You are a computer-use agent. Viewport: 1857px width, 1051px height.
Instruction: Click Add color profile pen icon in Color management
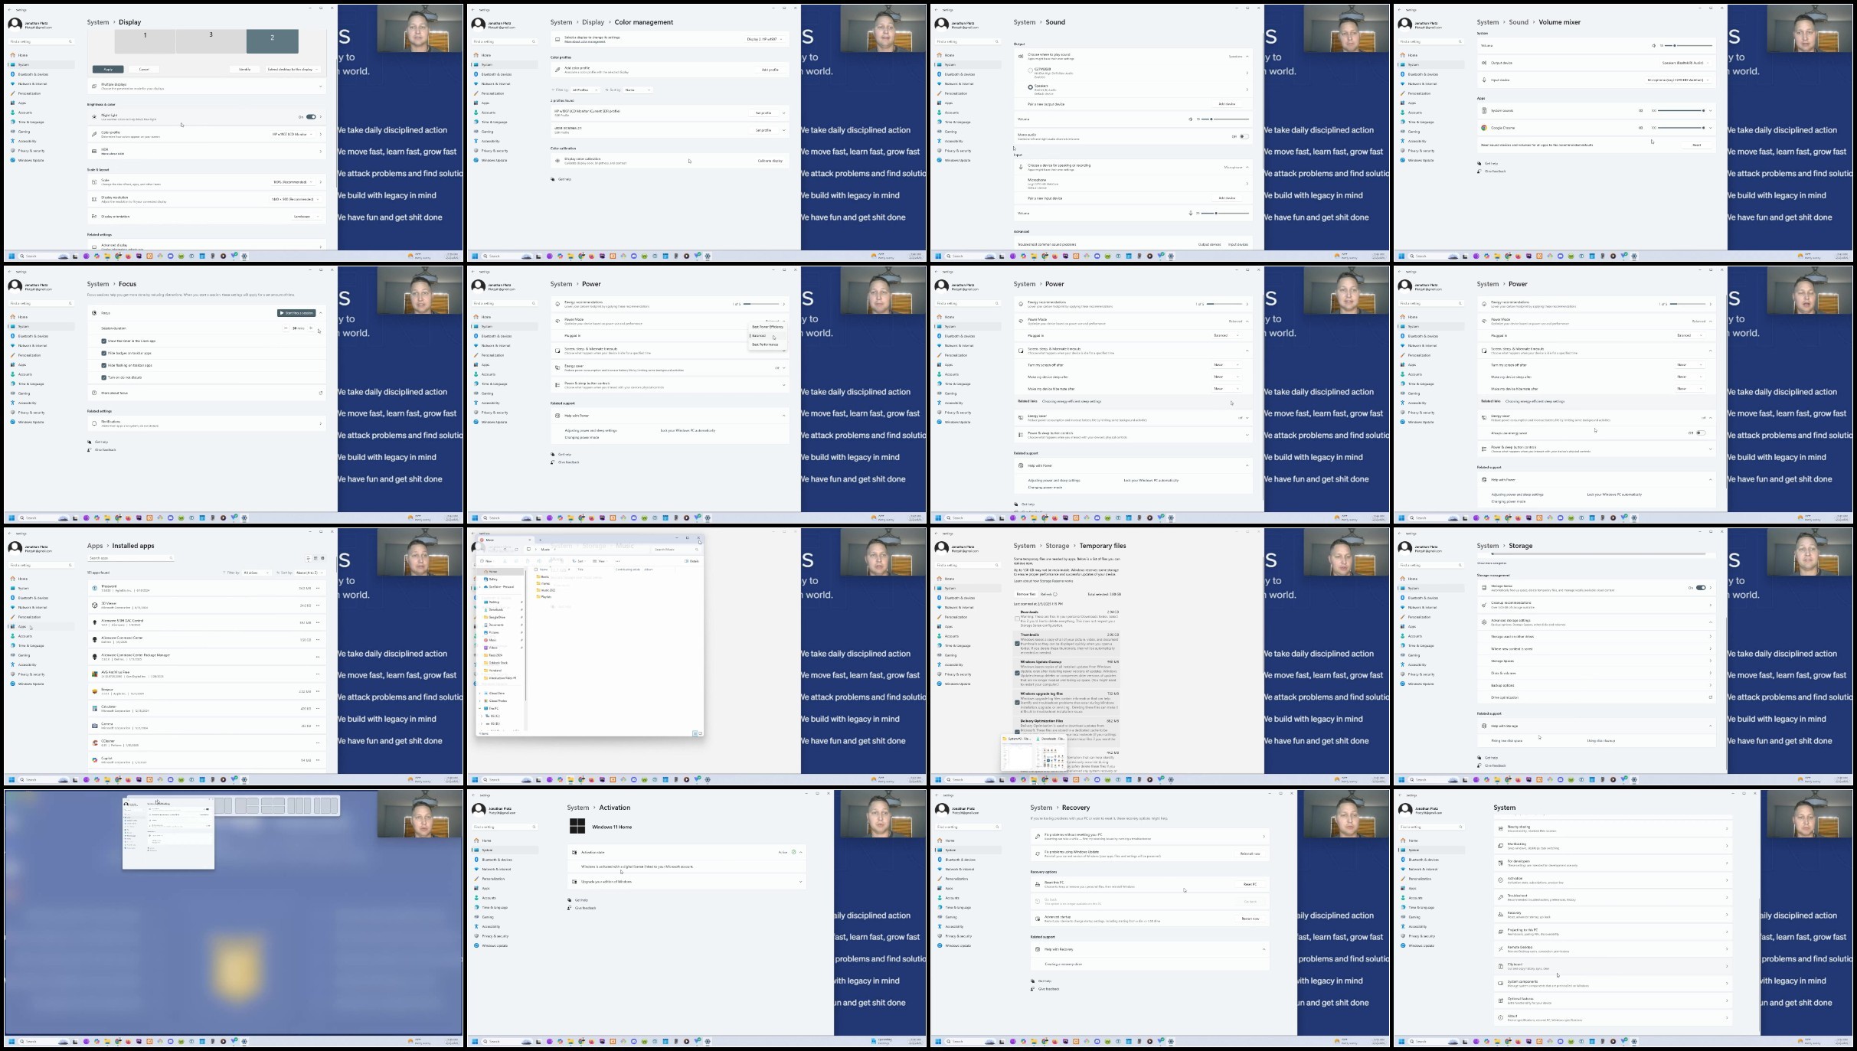[x=557, y=70]
